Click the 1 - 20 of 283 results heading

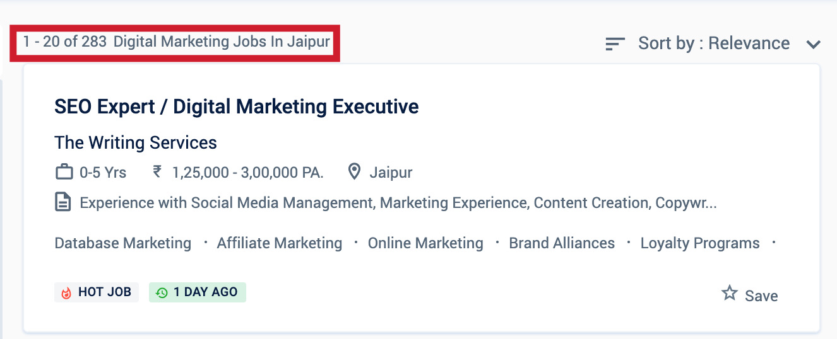pyautogui.click(x=176, y=42)
